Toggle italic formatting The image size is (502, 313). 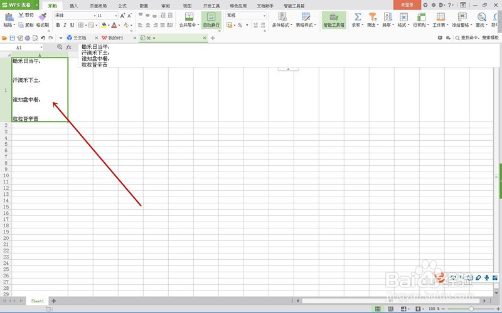point(65,25)
